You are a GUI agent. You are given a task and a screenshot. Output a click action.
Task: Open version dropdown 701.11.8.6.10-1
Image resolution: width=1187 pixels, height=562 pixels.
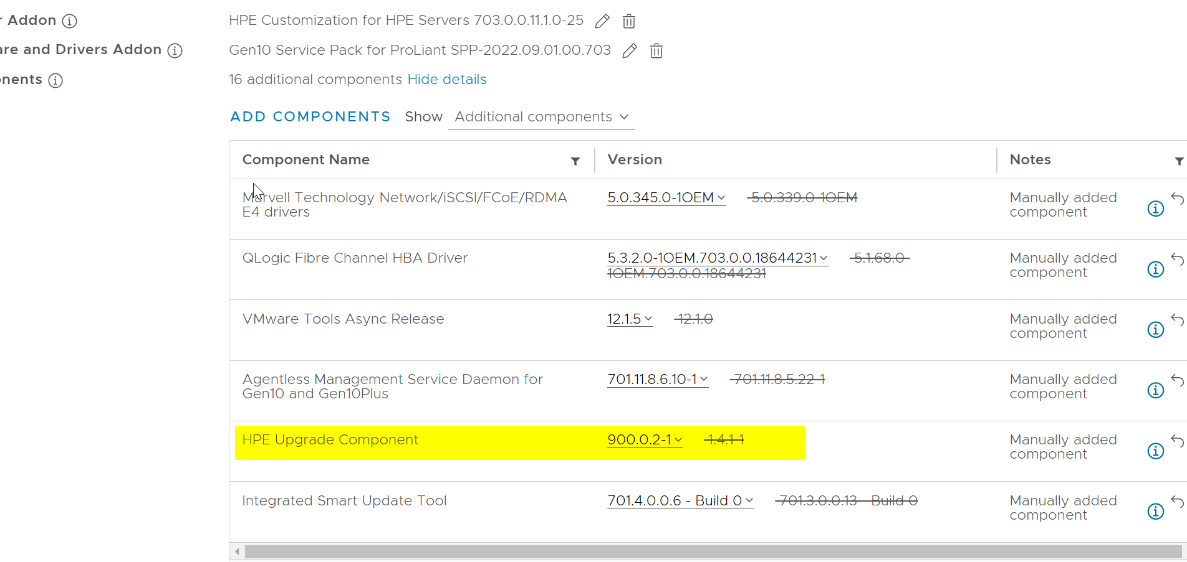coord(658,380)
